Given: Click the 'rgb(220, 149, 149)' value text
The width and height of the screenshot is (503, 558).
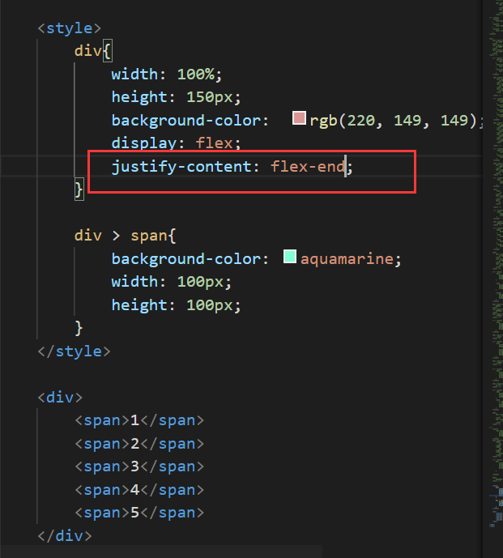Looking at the screenshot, I should [x=394, y=121].
